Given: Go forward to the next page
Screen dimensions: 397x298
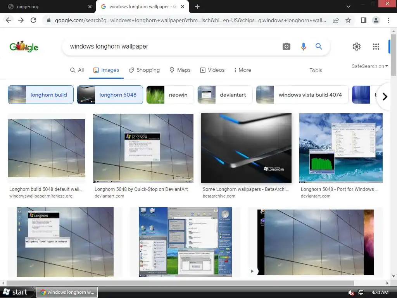Looking at the screenshot, I should [21, 20].
